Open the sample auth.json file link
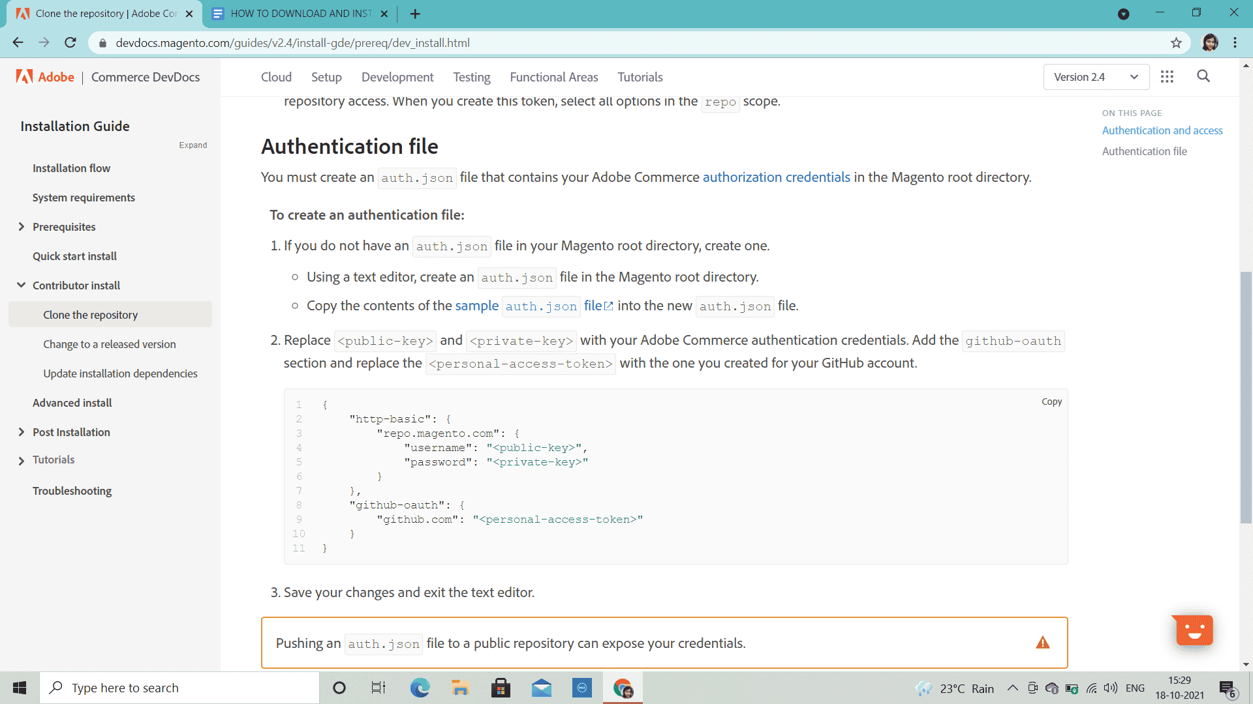The image size is (1253, 704). click(x=534, y=306)
